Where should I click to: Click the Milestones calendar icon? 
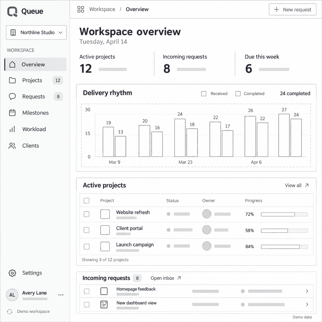[12, 113]
